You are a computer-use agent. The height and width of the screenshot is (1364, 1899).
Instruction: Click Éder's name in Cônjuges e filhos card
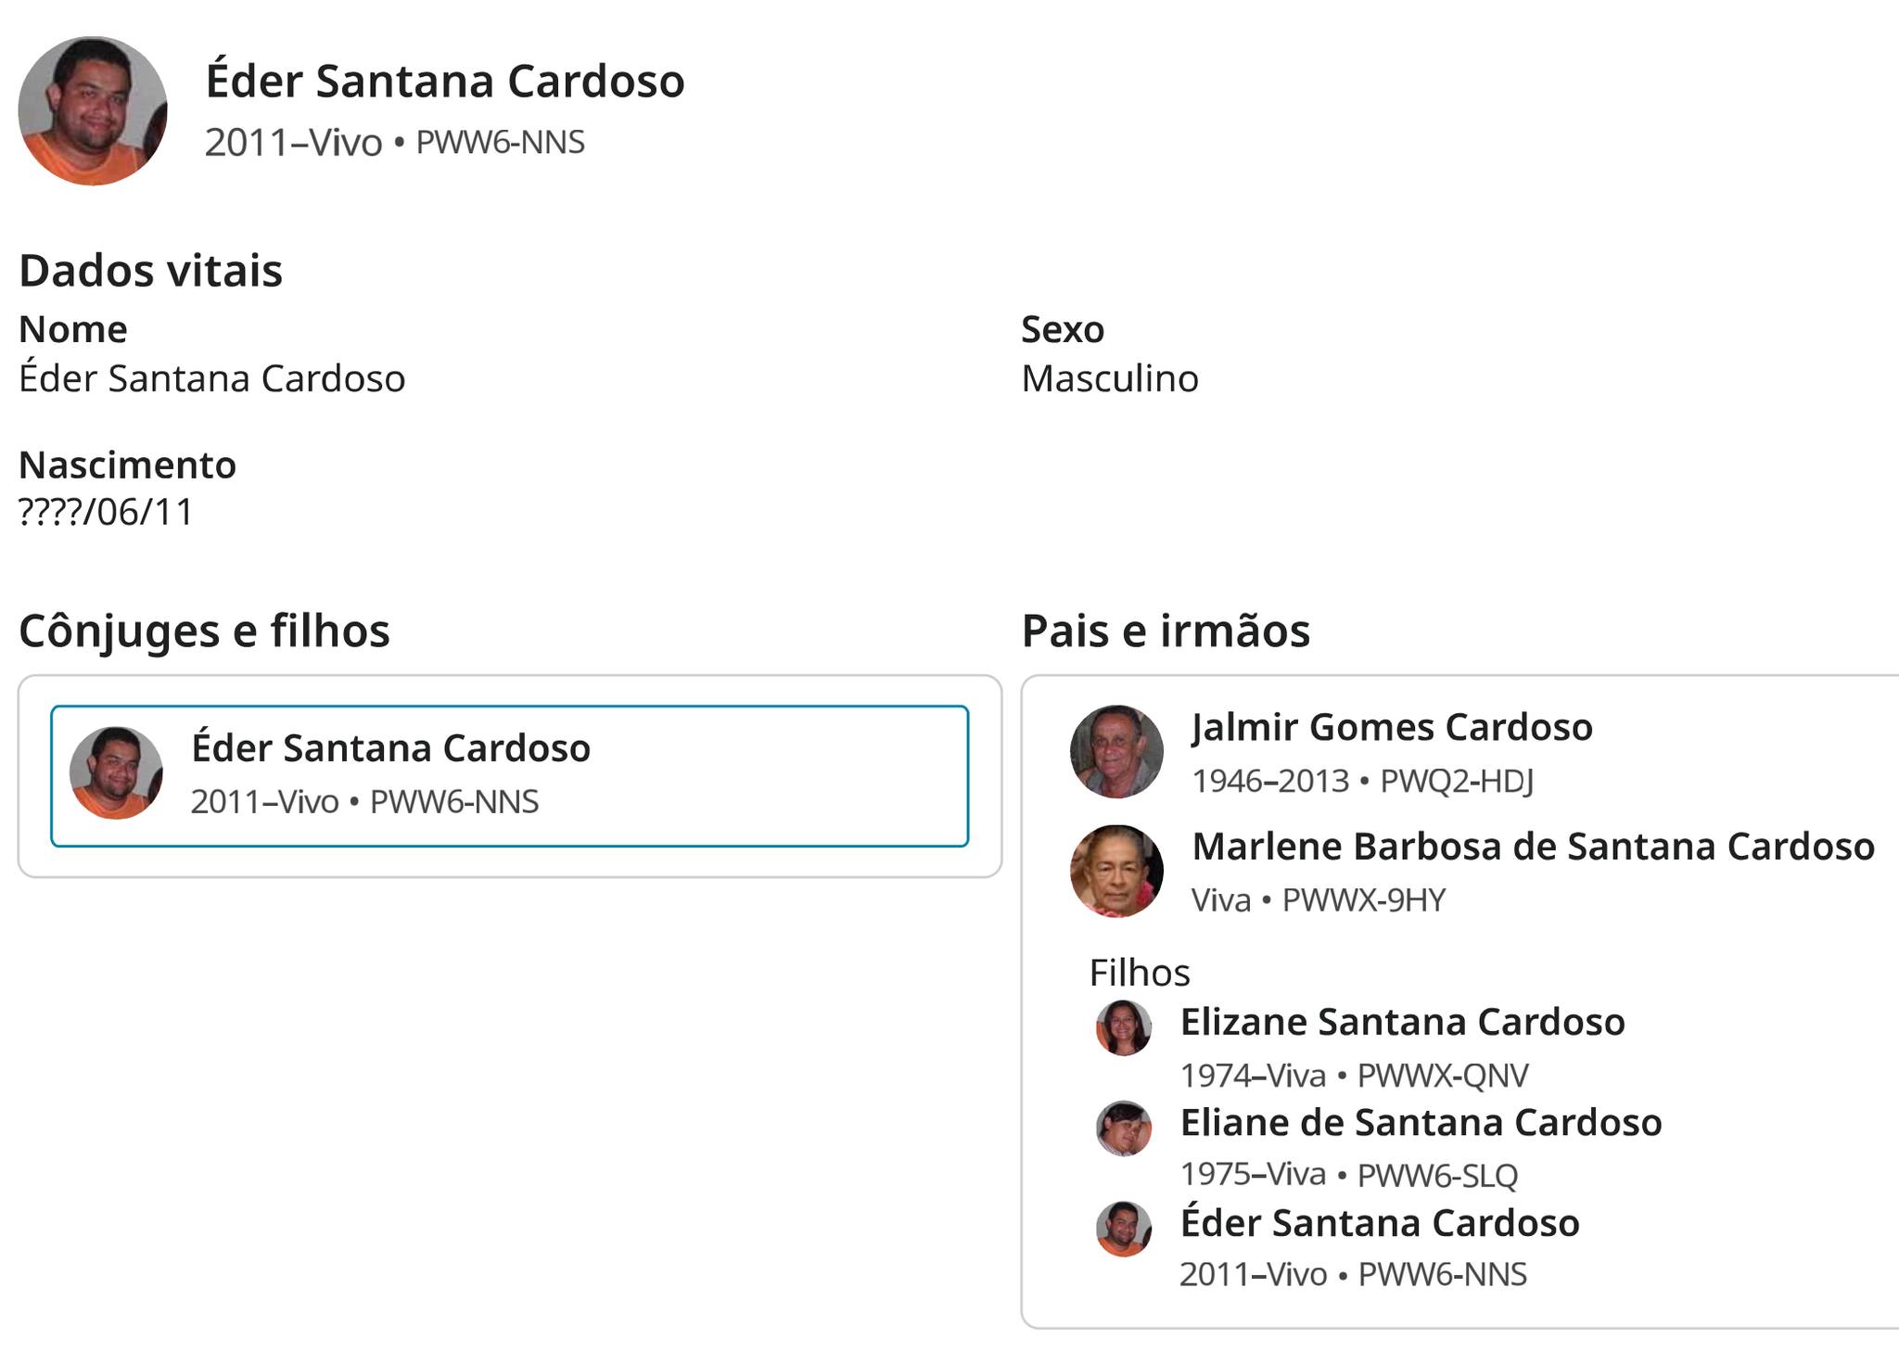coord(390,748)
